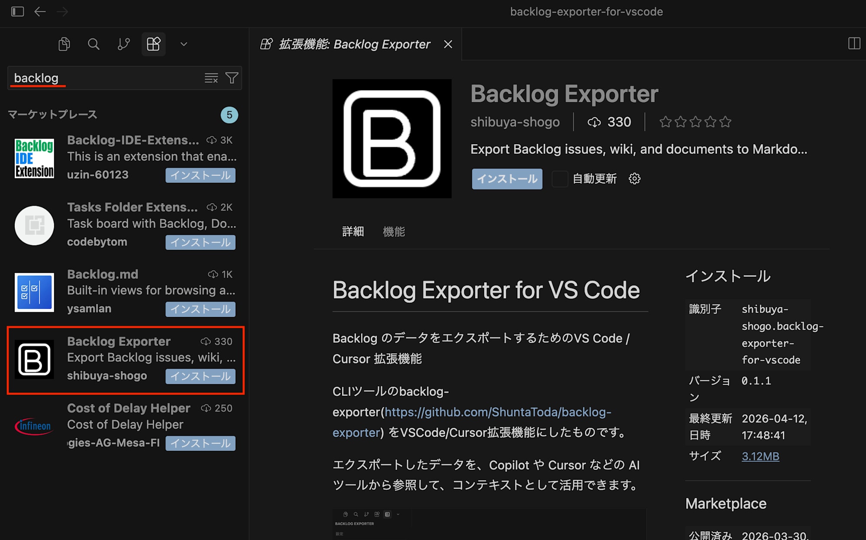
Task: Click the Explorer icon in the activity bar
Action: click(x=64, y=44)
